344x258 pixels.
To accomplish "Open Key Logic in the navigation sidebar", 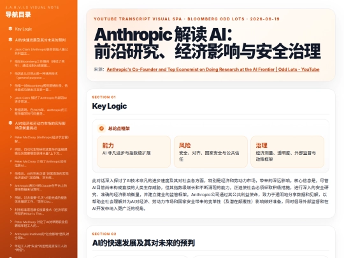I will coord(24,29).
